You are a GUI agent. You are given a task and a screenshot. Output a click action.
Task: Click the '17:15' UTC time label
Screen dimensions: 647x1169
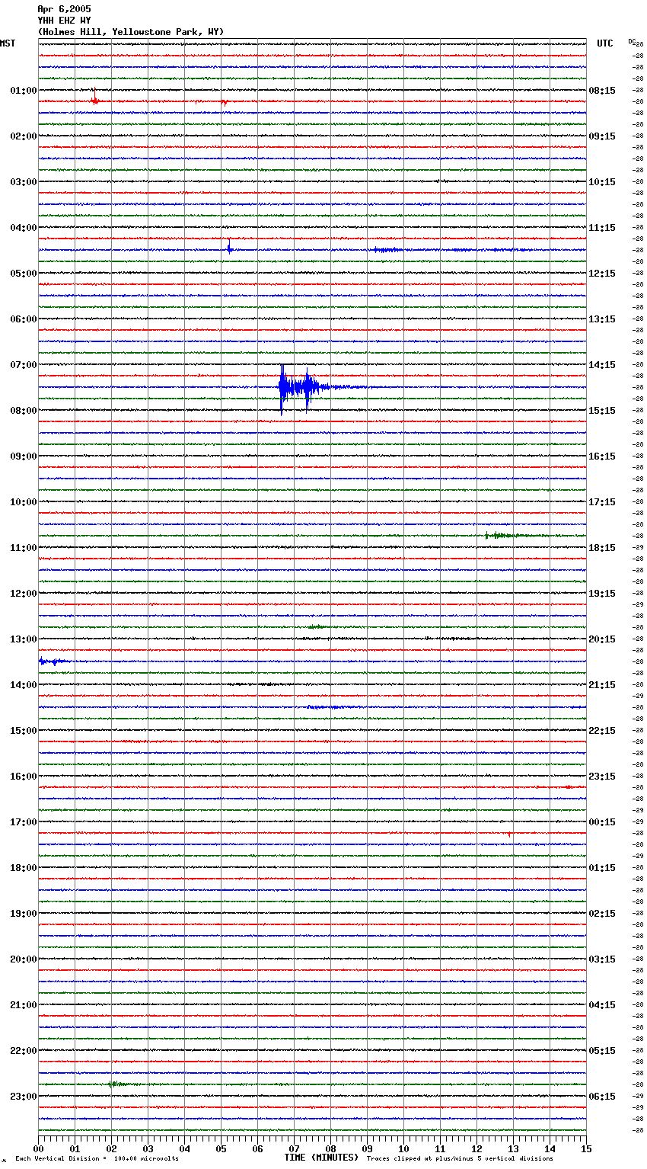(x=602, y=502)
